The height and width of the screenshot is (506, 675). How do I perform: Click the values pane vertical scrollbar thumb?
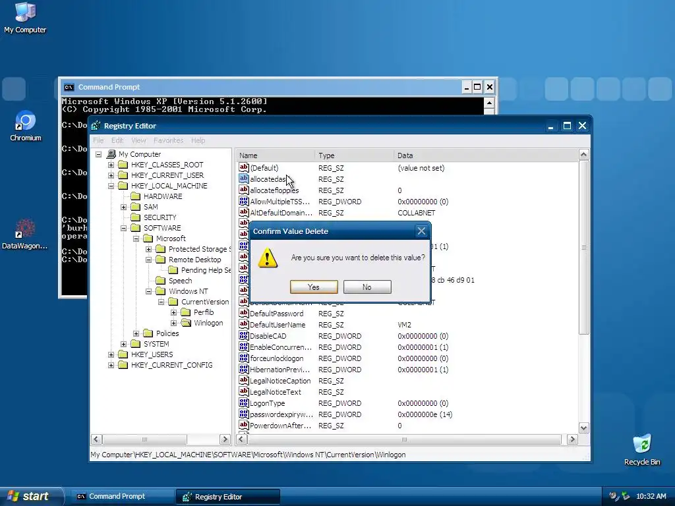click(x=584, y=247)
